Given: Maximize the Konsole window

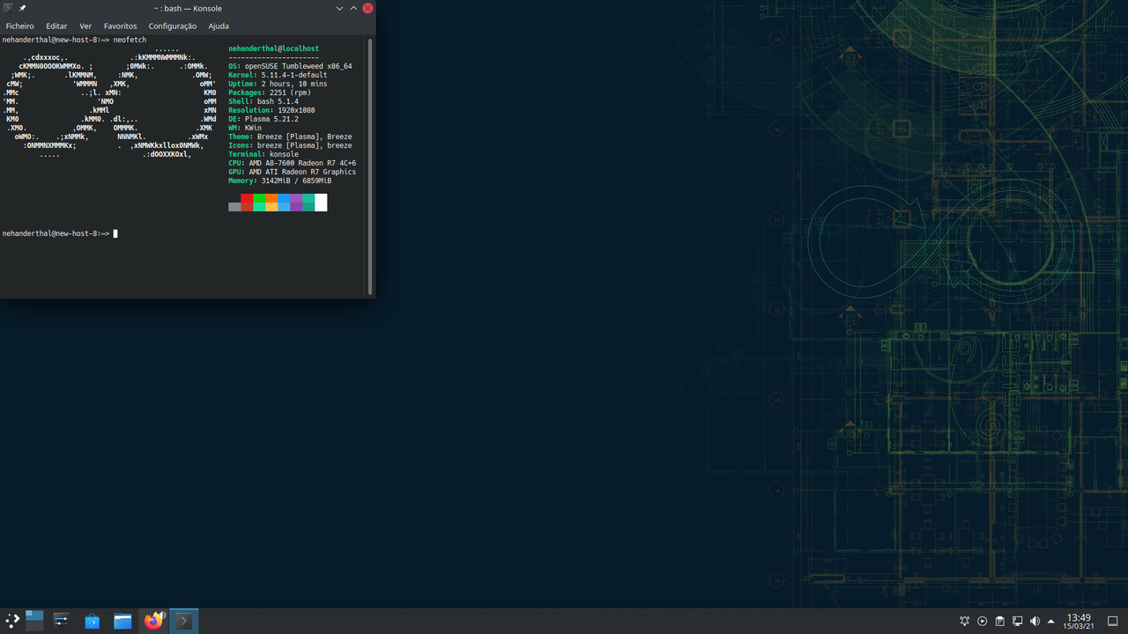Looking at the screenshot, I should pos(354,8).
